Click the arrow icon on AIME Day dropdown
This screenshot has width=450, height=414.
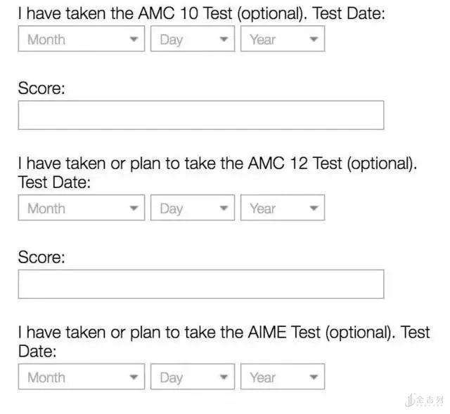click(x=224, y=378)
